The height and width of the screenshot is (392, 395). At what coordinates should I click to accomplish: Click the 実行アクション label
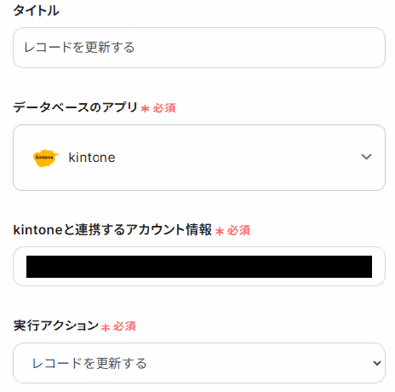pyautogui.click(x=56, y=326)
